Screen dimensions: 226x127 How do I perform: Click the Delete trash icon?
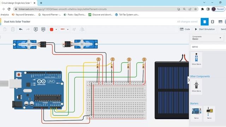click(x=13, y=29)
